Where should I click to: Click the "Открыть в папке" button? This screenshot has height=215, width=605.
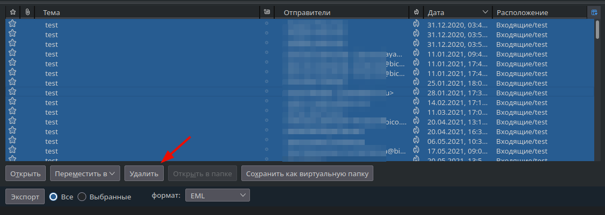coord(203,174)
